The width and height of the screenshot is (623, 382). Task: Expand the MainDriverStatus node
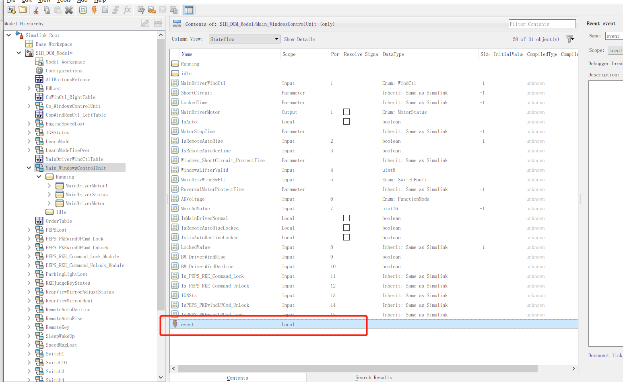49,194
